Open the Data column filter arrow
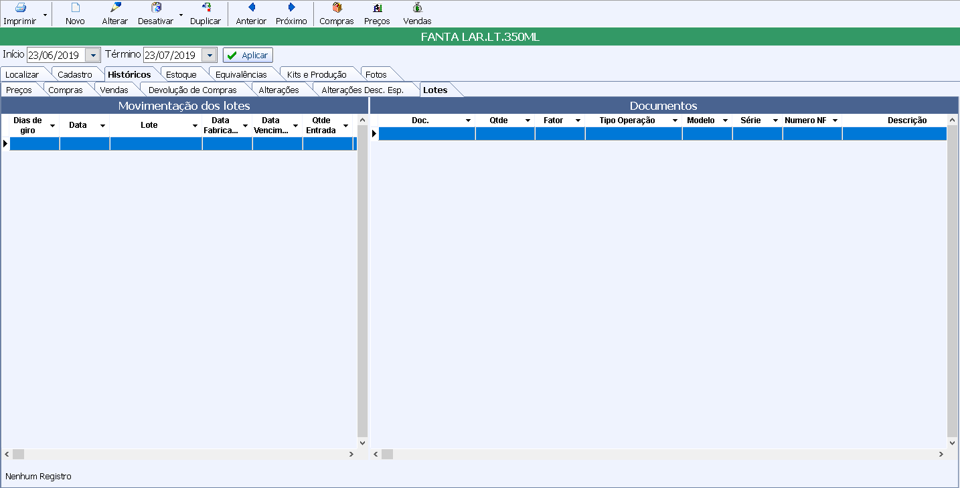Image resolution: width=960 pixels, height=488 pixels. coord(102,126)
